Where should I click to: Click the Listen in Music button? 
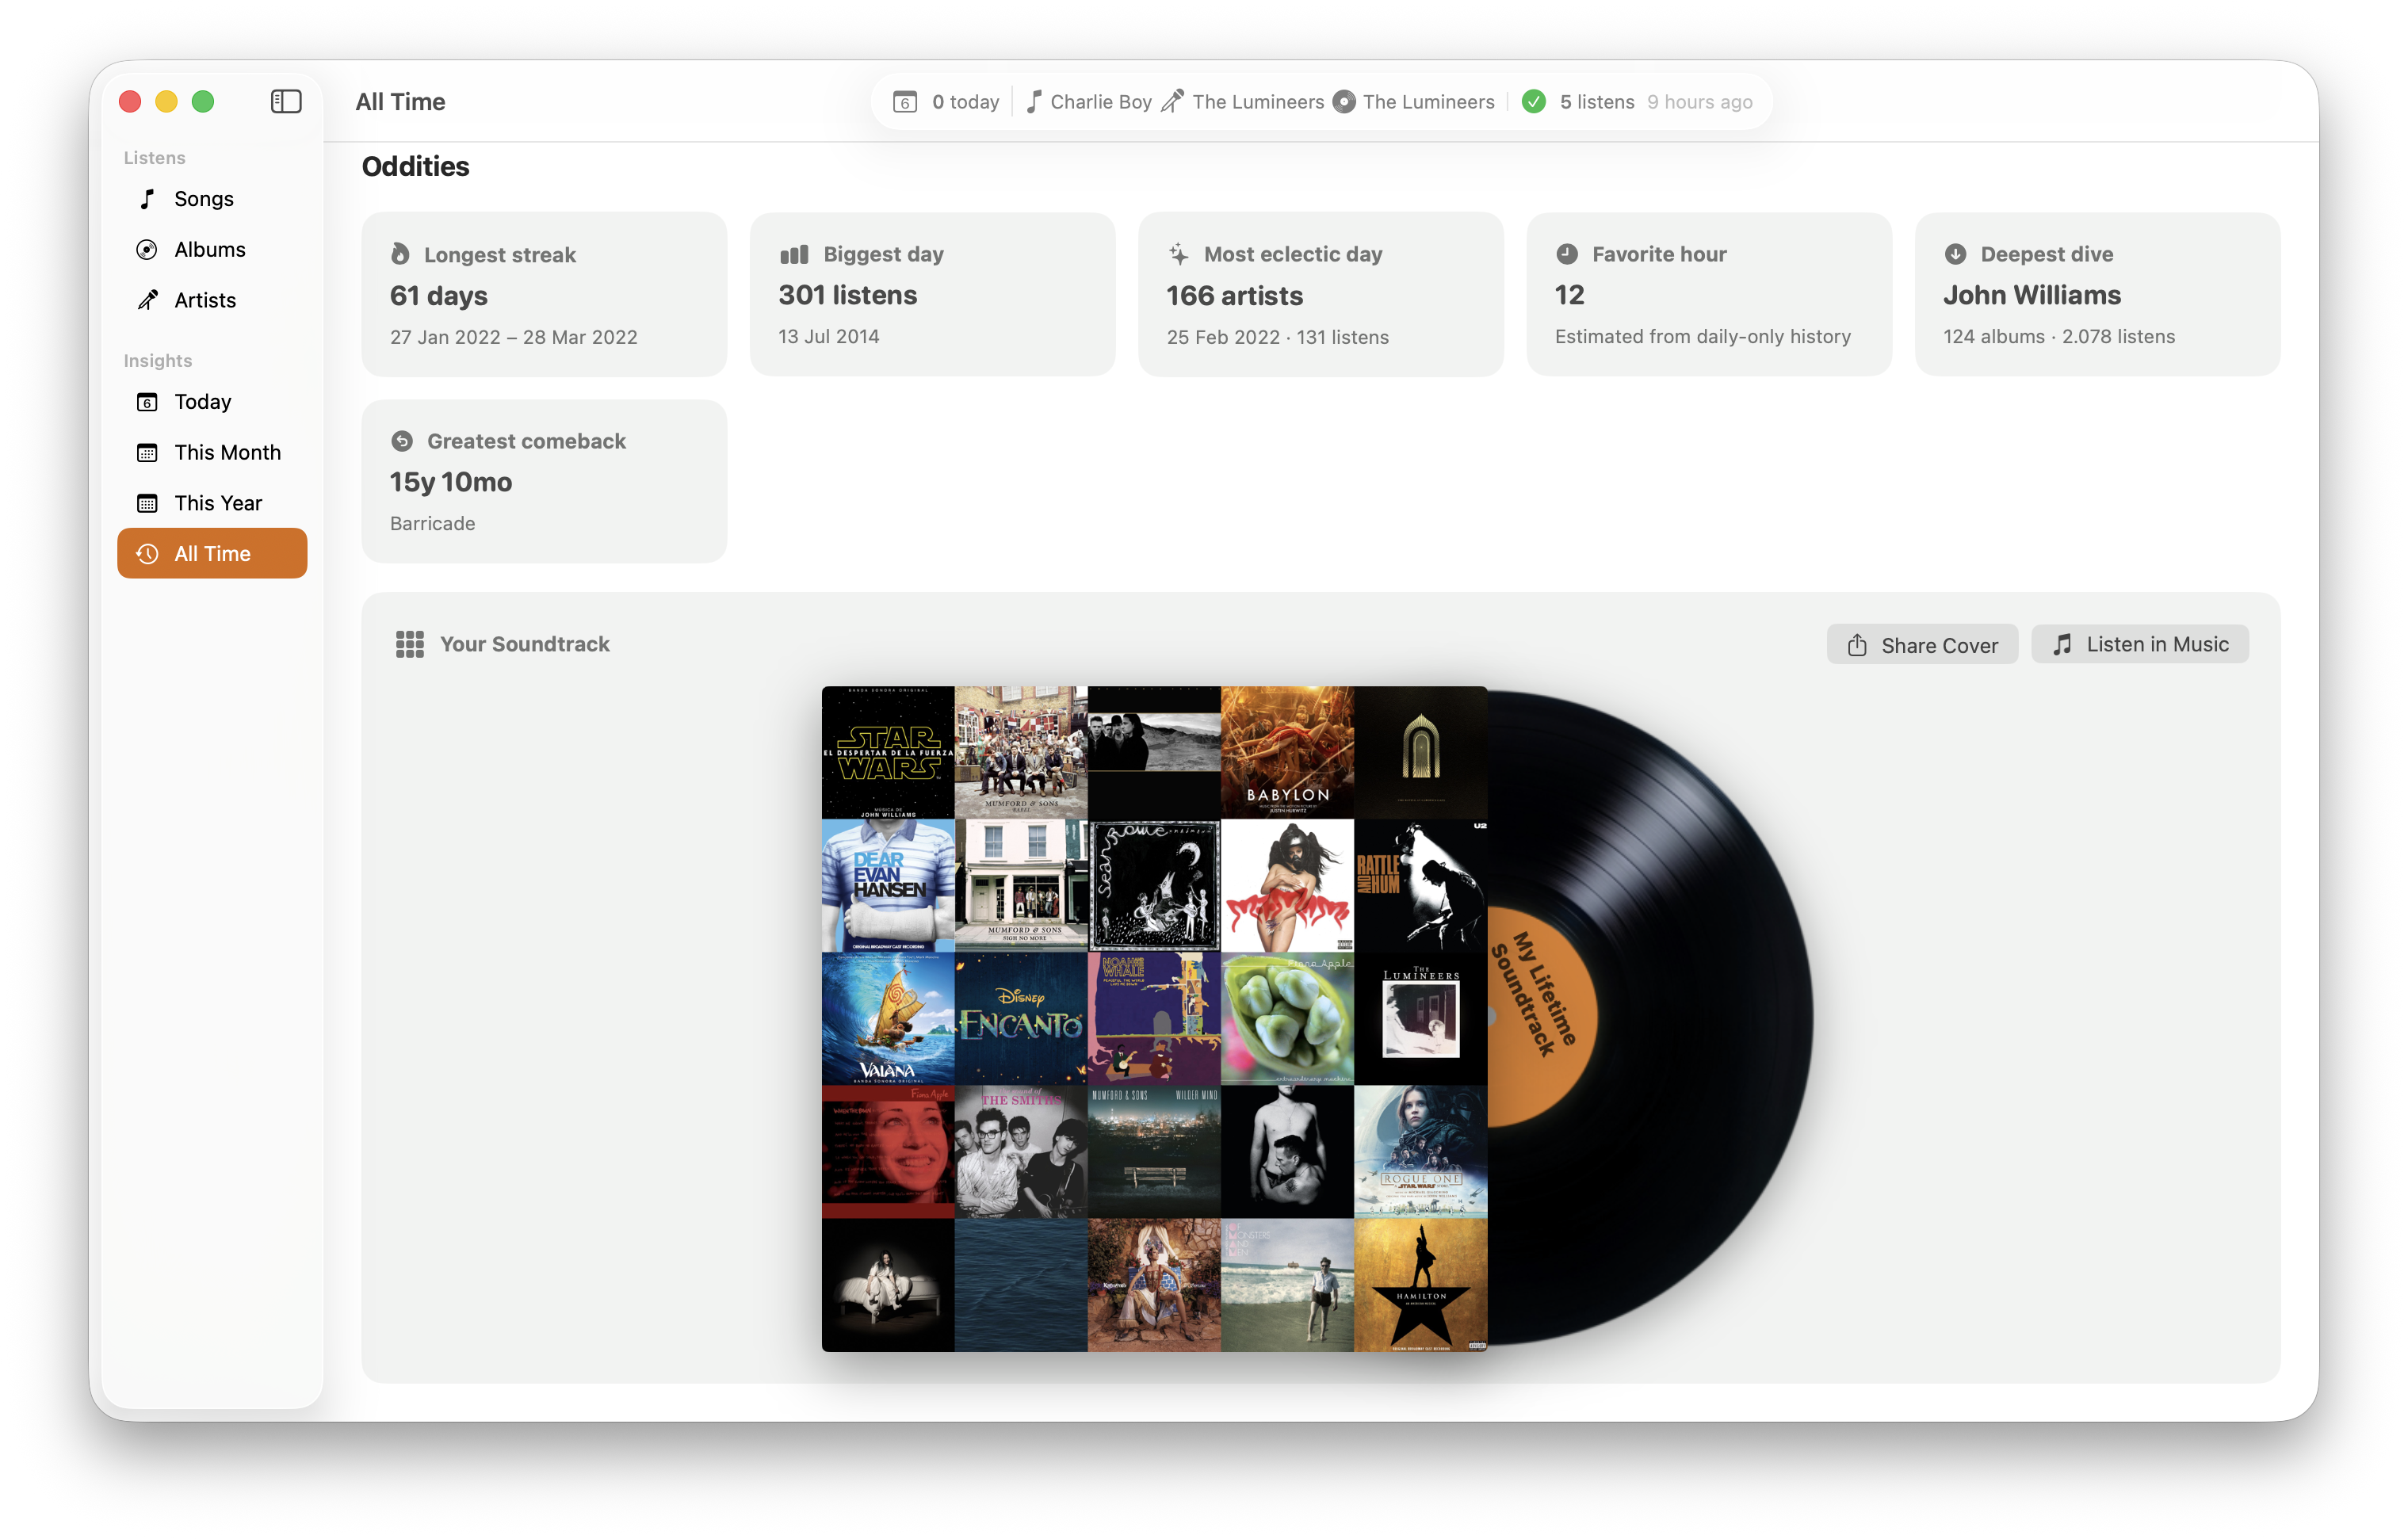[x=2140, y=645]
